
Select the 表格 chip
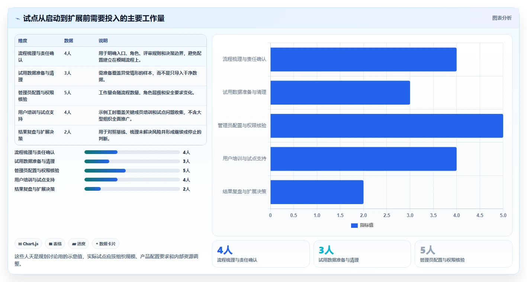click(x=55, y=244)
